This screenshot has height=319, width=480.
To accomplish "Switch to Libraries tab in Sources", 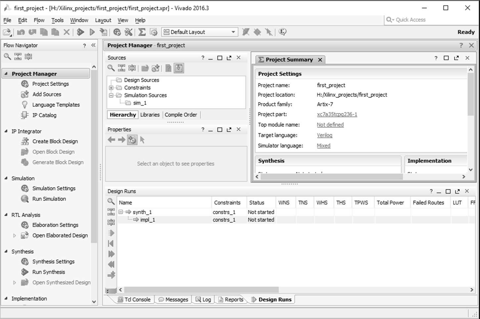I will [150, 115].
